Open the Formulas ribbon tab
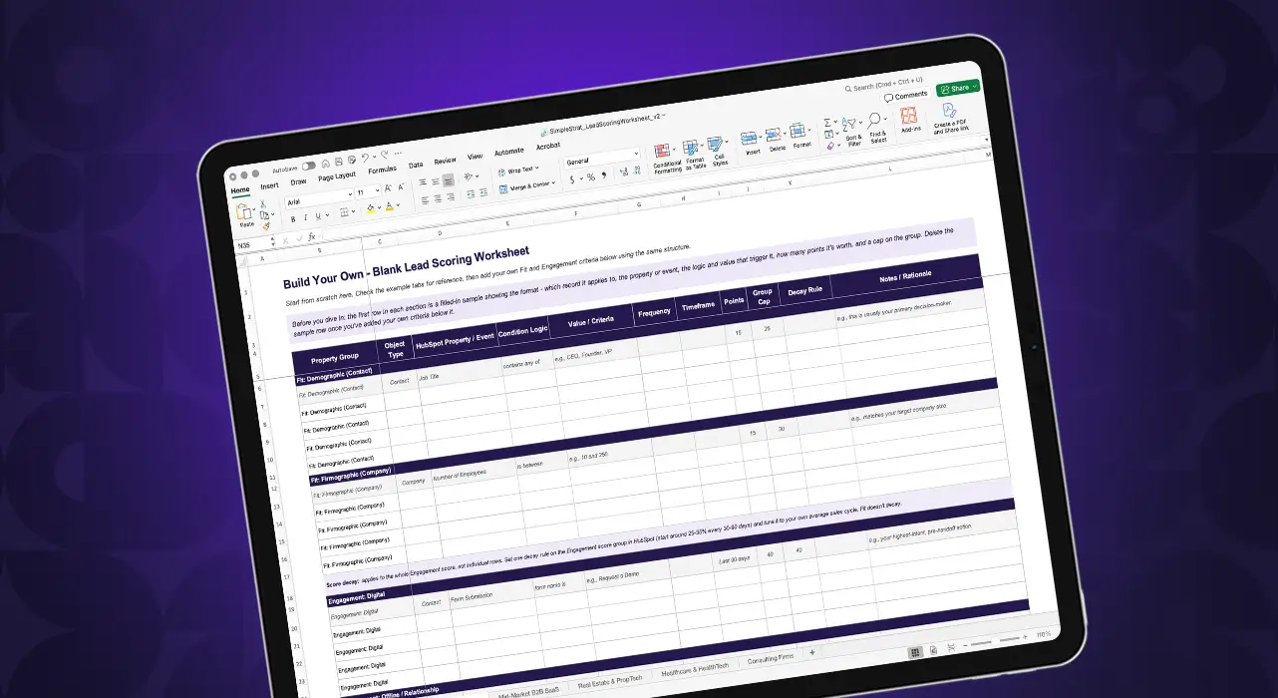The image size is (1278, 698). coord(382,170)
